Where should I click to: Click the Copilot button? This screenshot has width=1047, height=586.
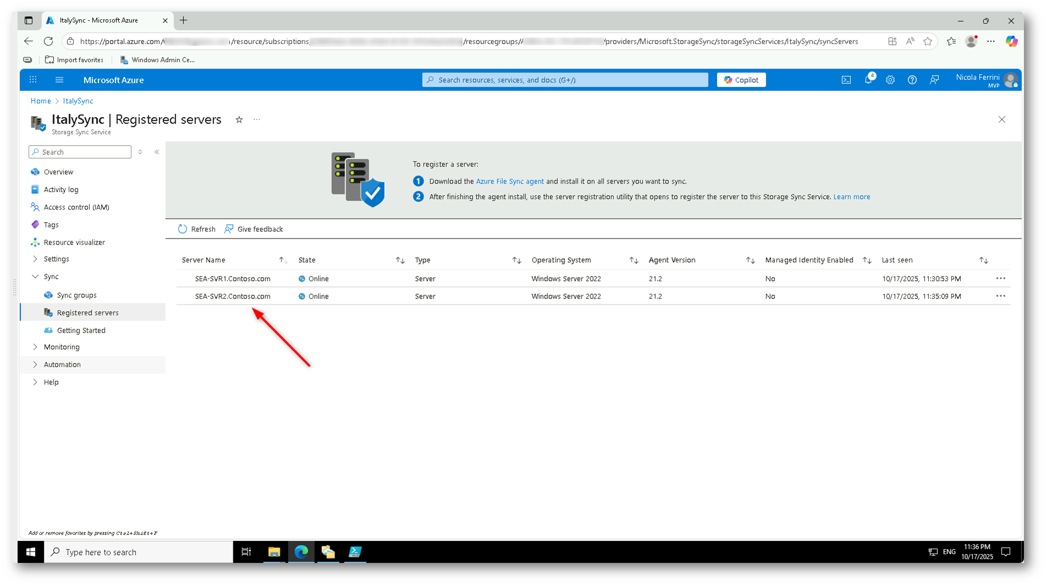(741, 80)
